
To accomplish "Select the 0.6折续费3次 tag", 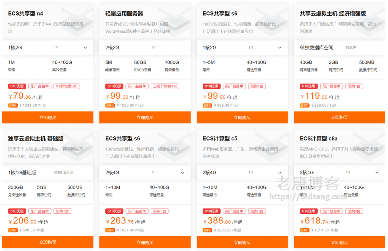I will click(67, 86).
